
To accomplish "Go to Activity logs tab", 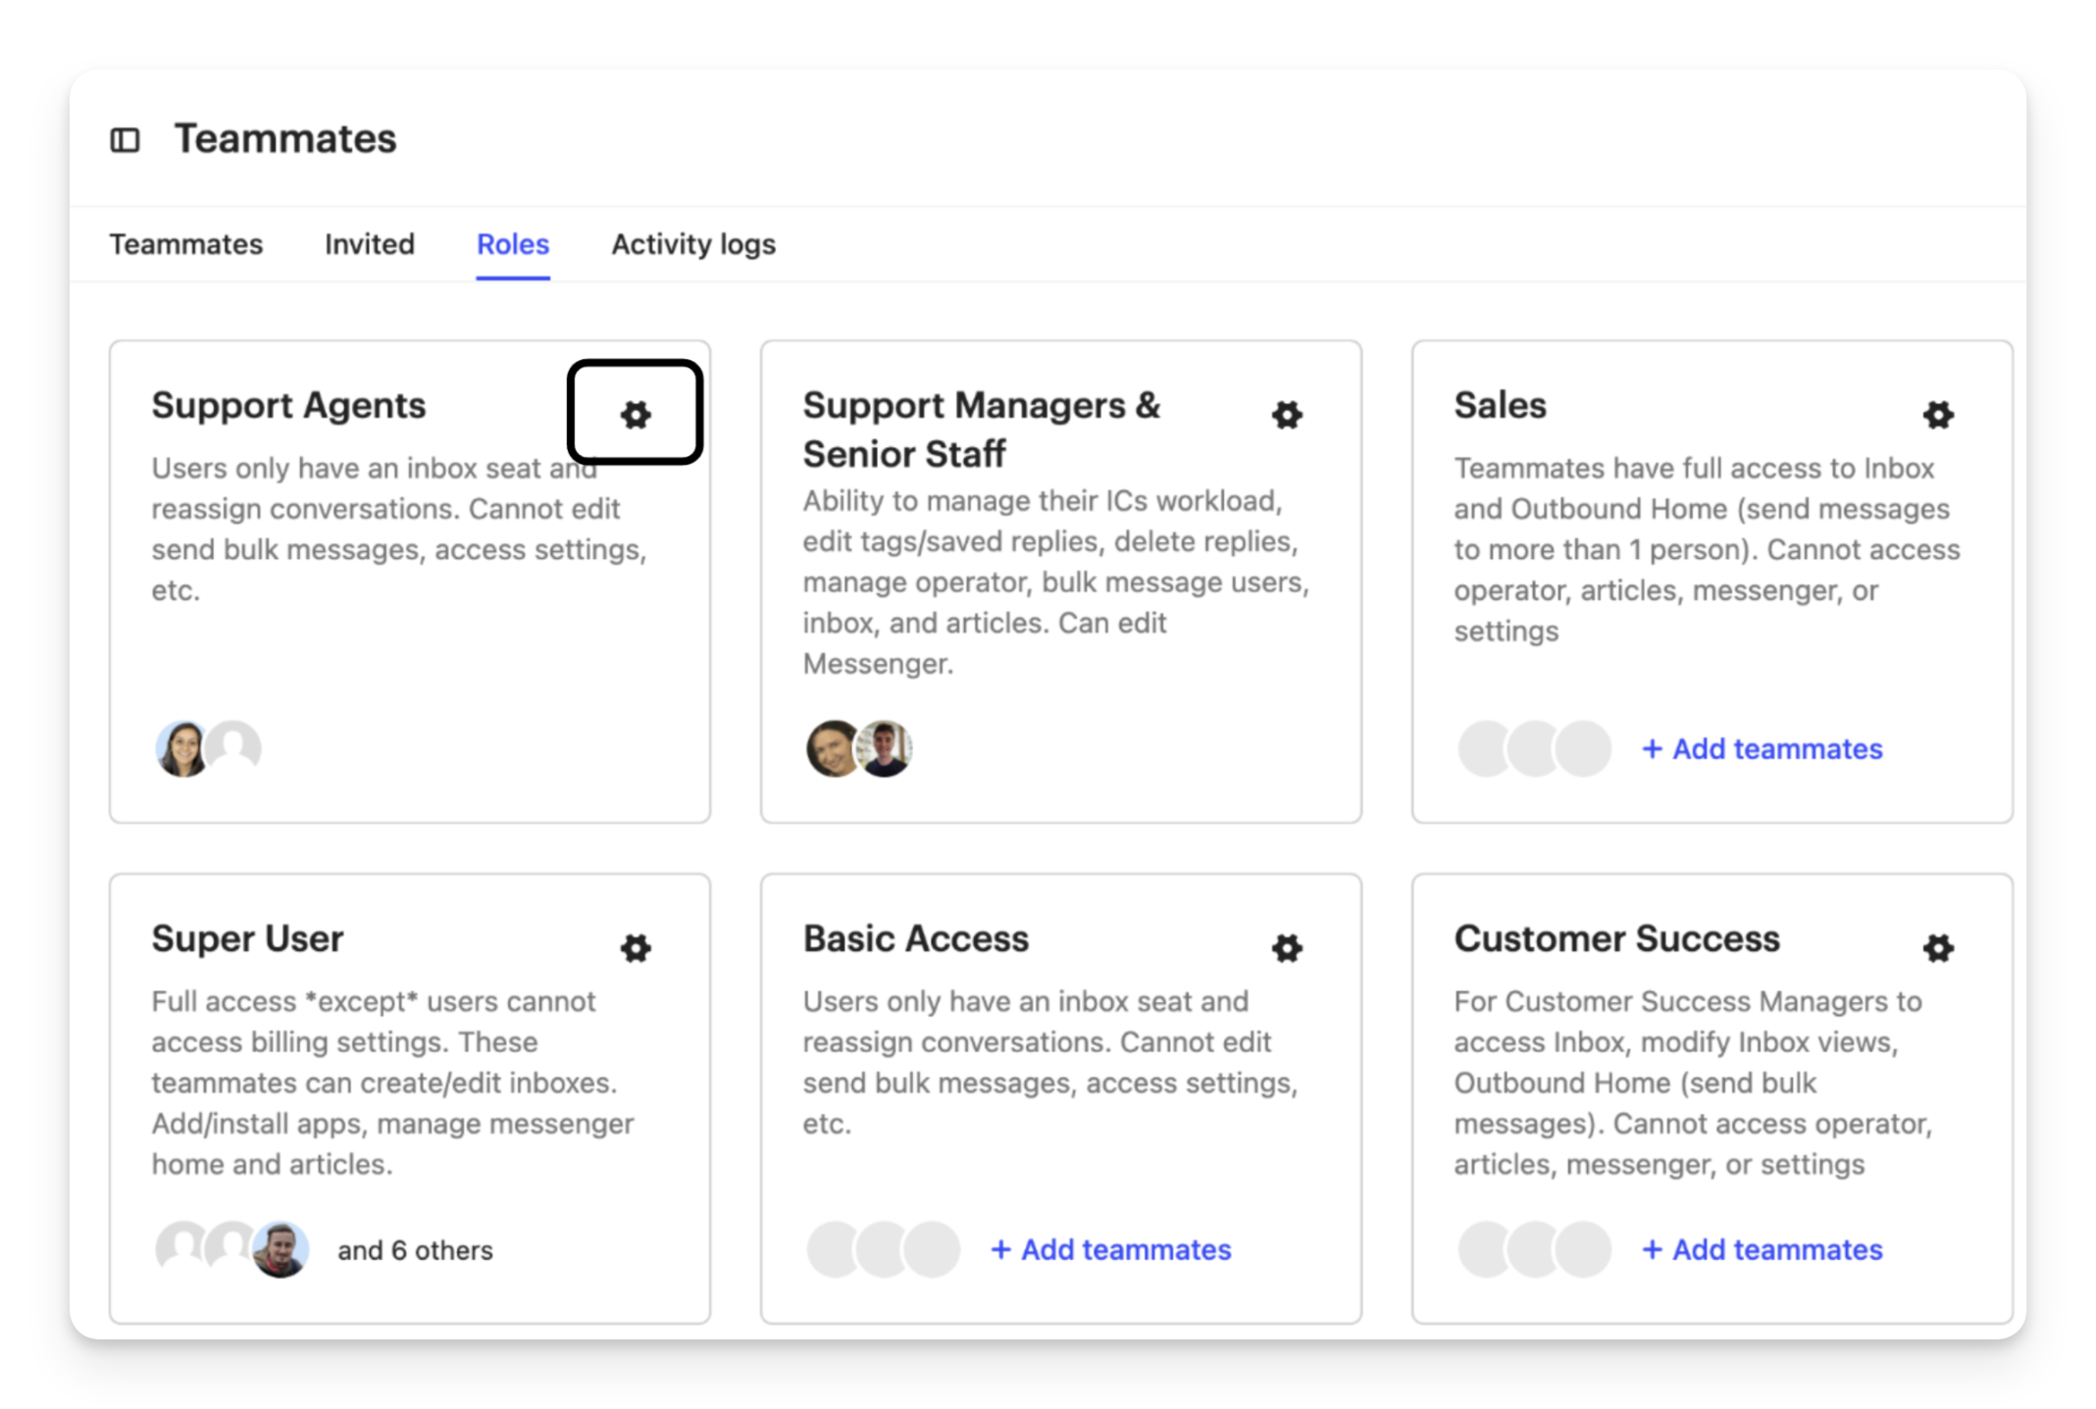I will click(693, 244).
